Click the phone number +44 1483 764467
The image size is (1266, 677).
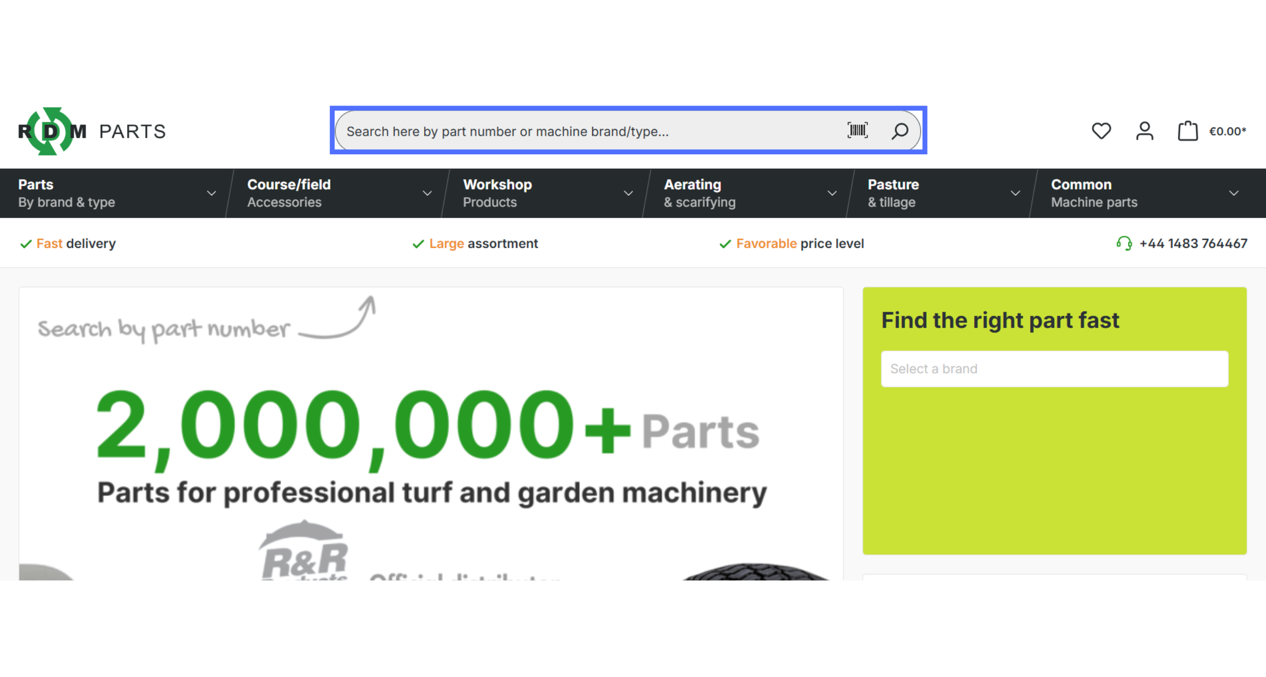click(1193, 243)
